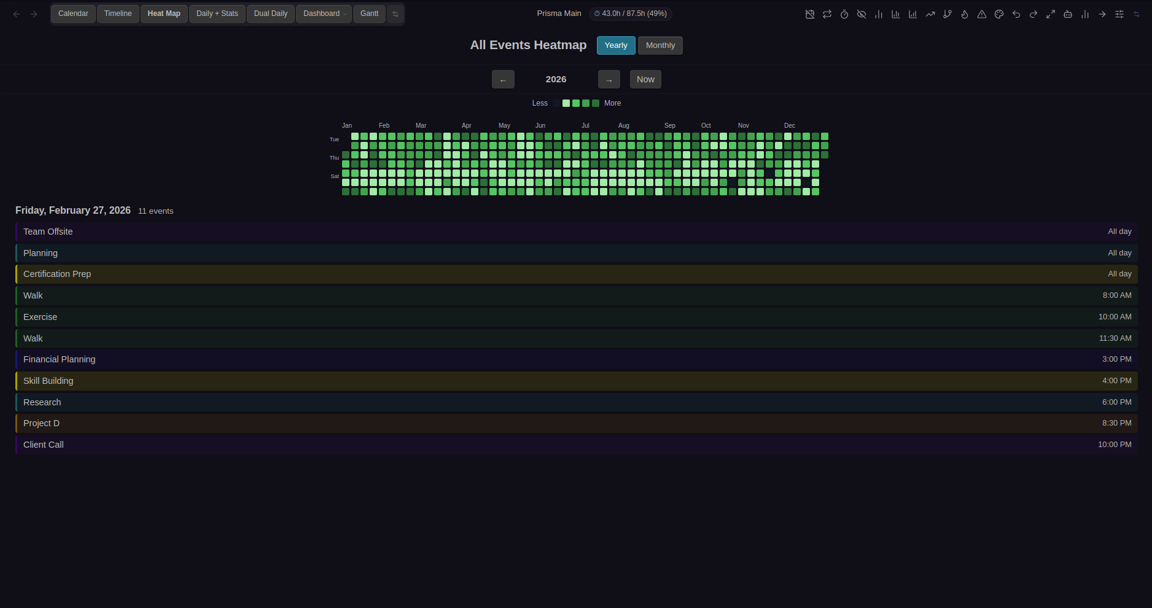Viewport: 1152px width, 608px height.
Task: Switch to the Heat Map tab
Action: [163, 14]
